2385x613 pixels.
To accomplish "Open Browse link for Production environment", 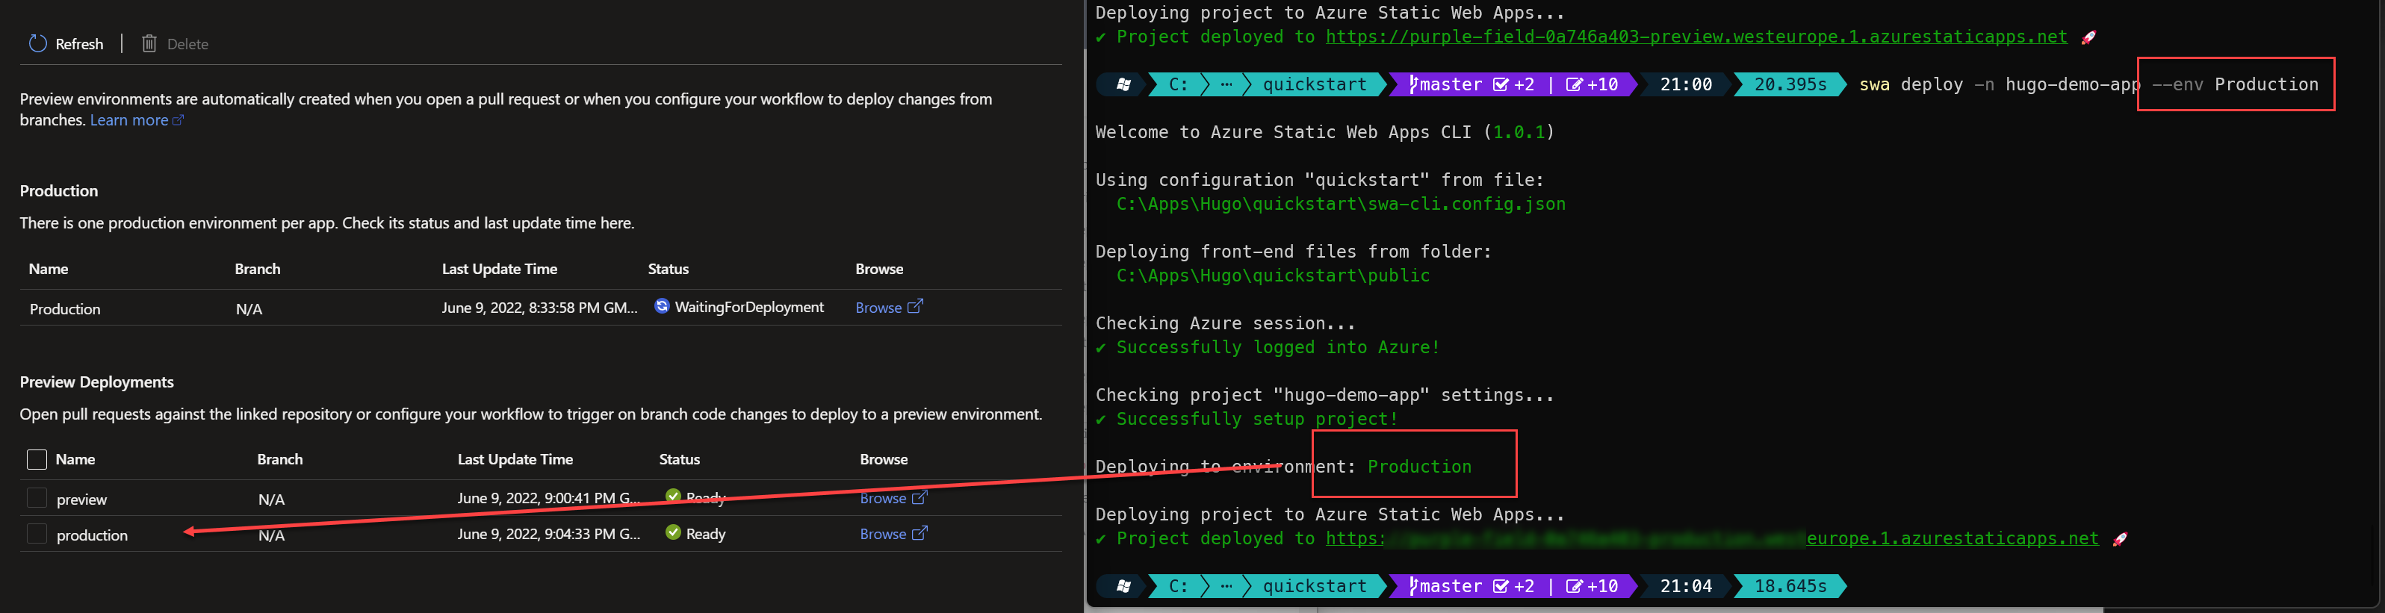I will (878, 308).
